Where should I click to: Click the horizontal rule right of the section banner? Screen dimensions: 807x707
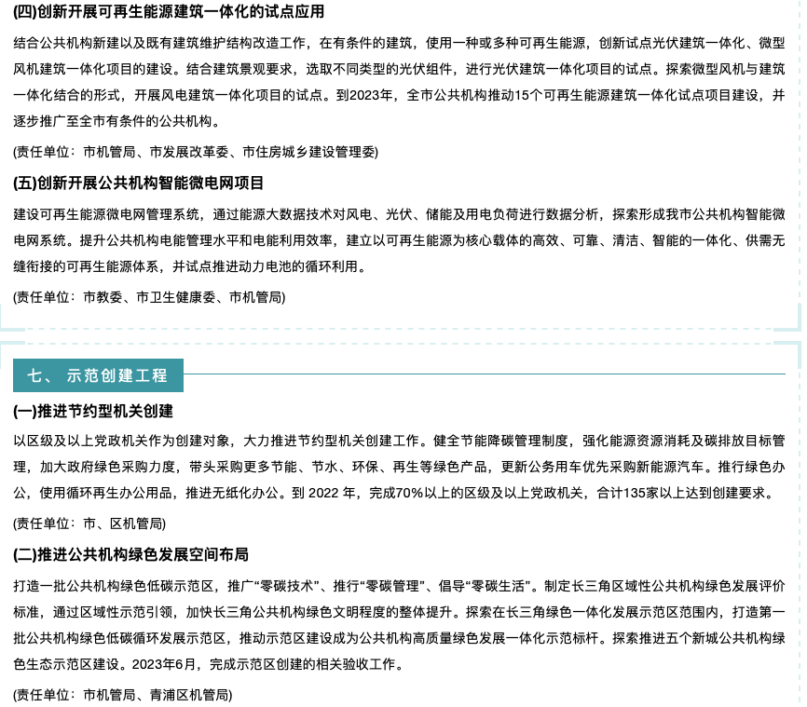(x=485, y=374)
